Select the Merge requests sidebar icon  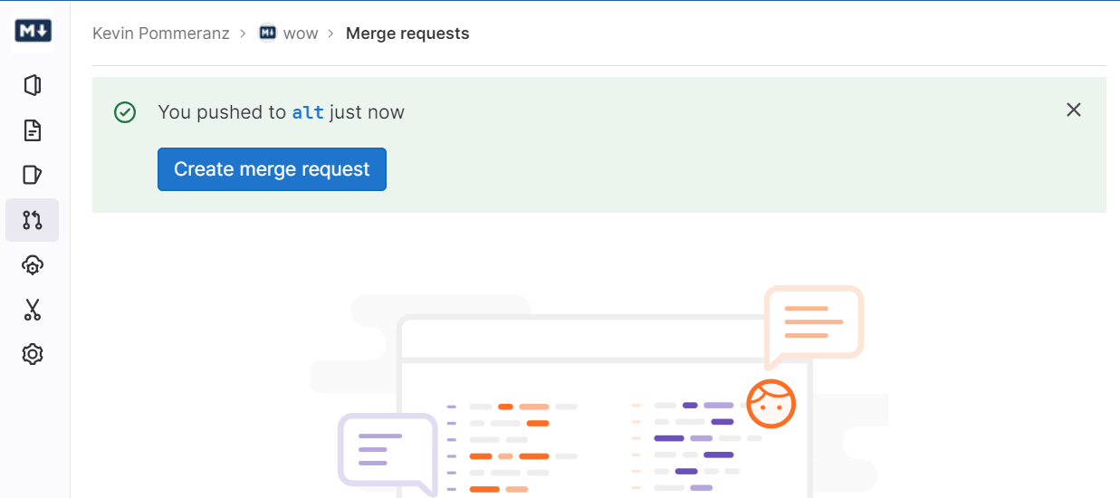point(33,220)
